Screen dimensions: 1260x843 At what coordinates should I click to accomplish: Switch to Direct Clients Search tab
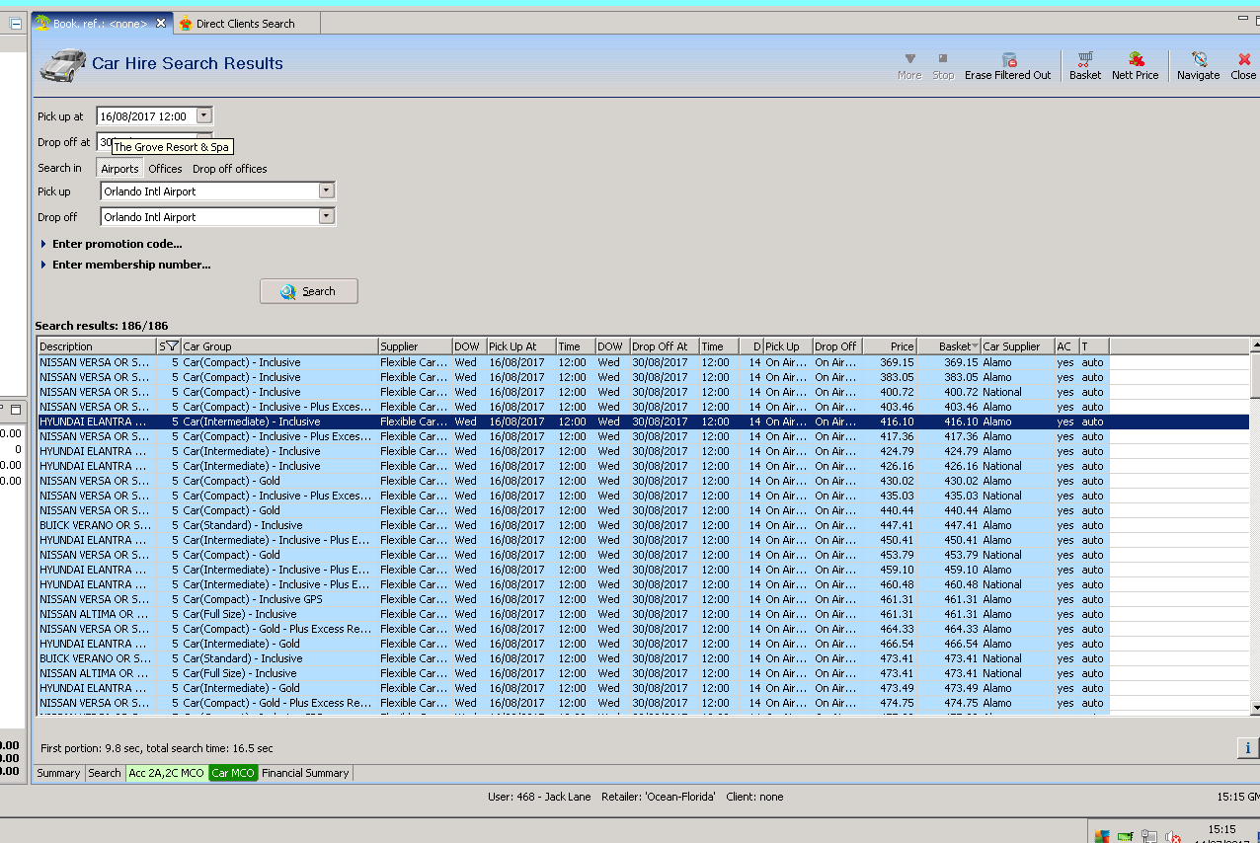point(244,23)
